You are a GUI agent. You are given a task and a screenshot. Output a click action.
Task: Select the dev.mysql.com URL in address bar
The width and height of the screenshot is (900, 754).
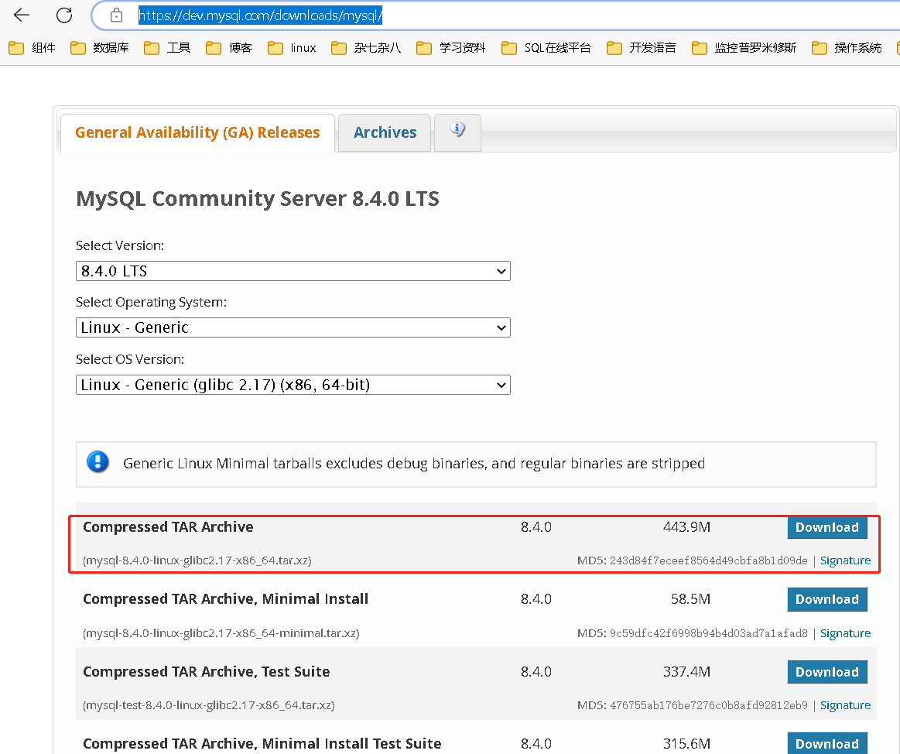click(x=260, y=15)
